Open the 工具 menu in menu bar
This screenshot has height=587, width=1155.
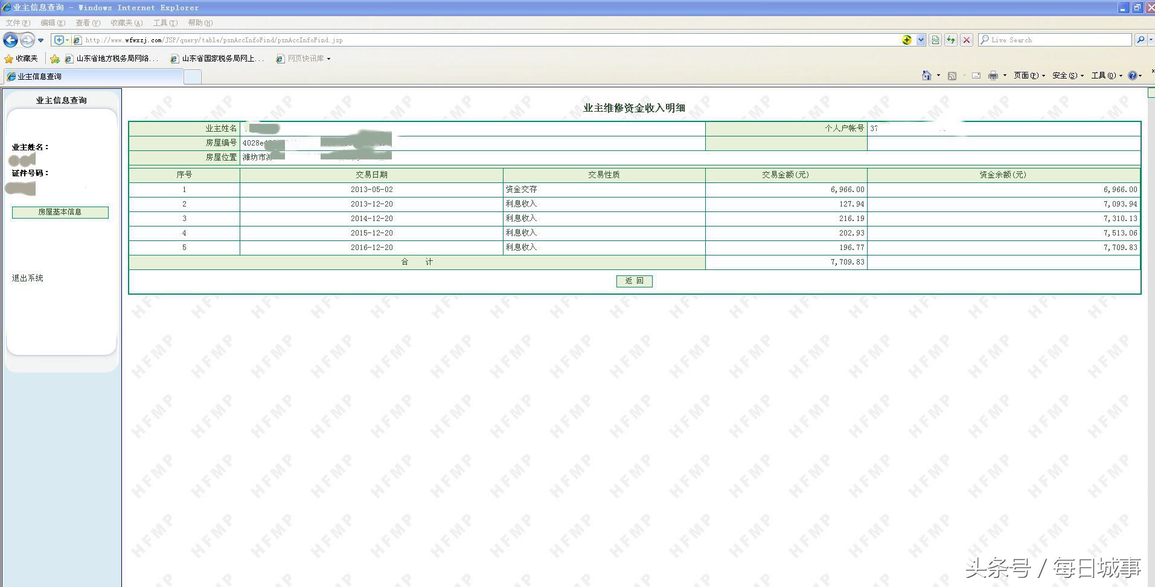(x=165, y=23)
